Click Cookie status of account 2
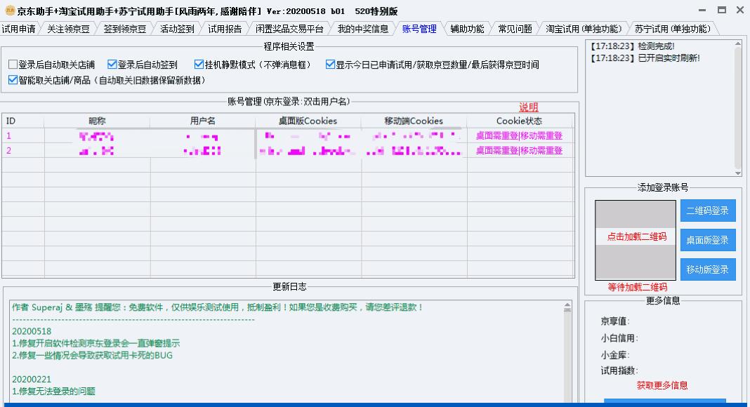This screenshot has height=407, width=750. 519,151
